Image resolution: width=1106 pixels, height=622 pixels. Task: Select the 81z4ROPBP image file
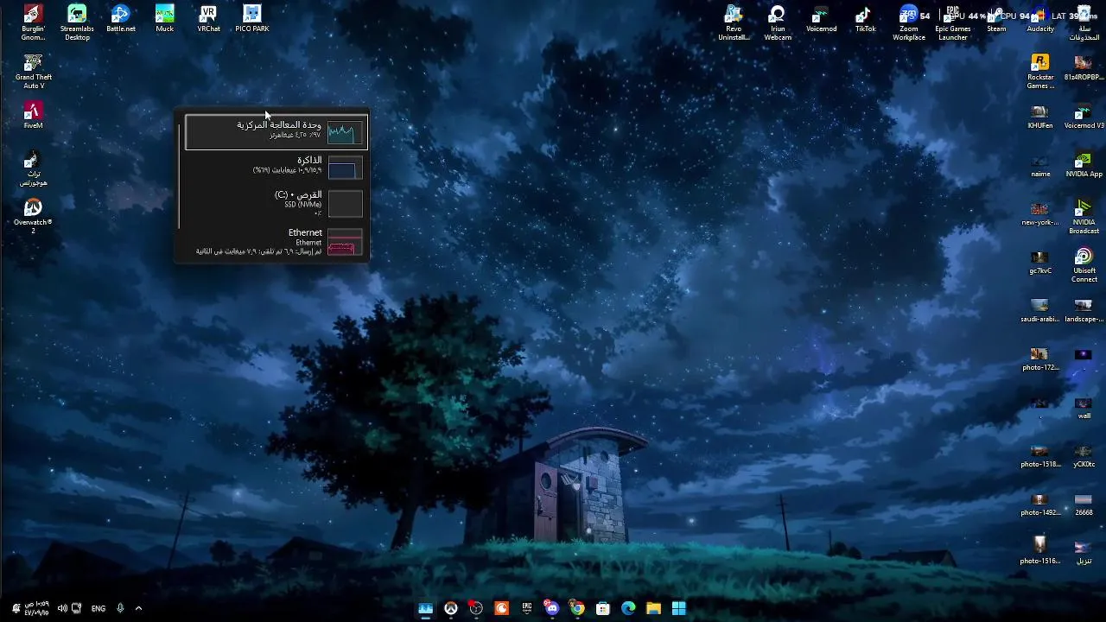pos(1084,67)
